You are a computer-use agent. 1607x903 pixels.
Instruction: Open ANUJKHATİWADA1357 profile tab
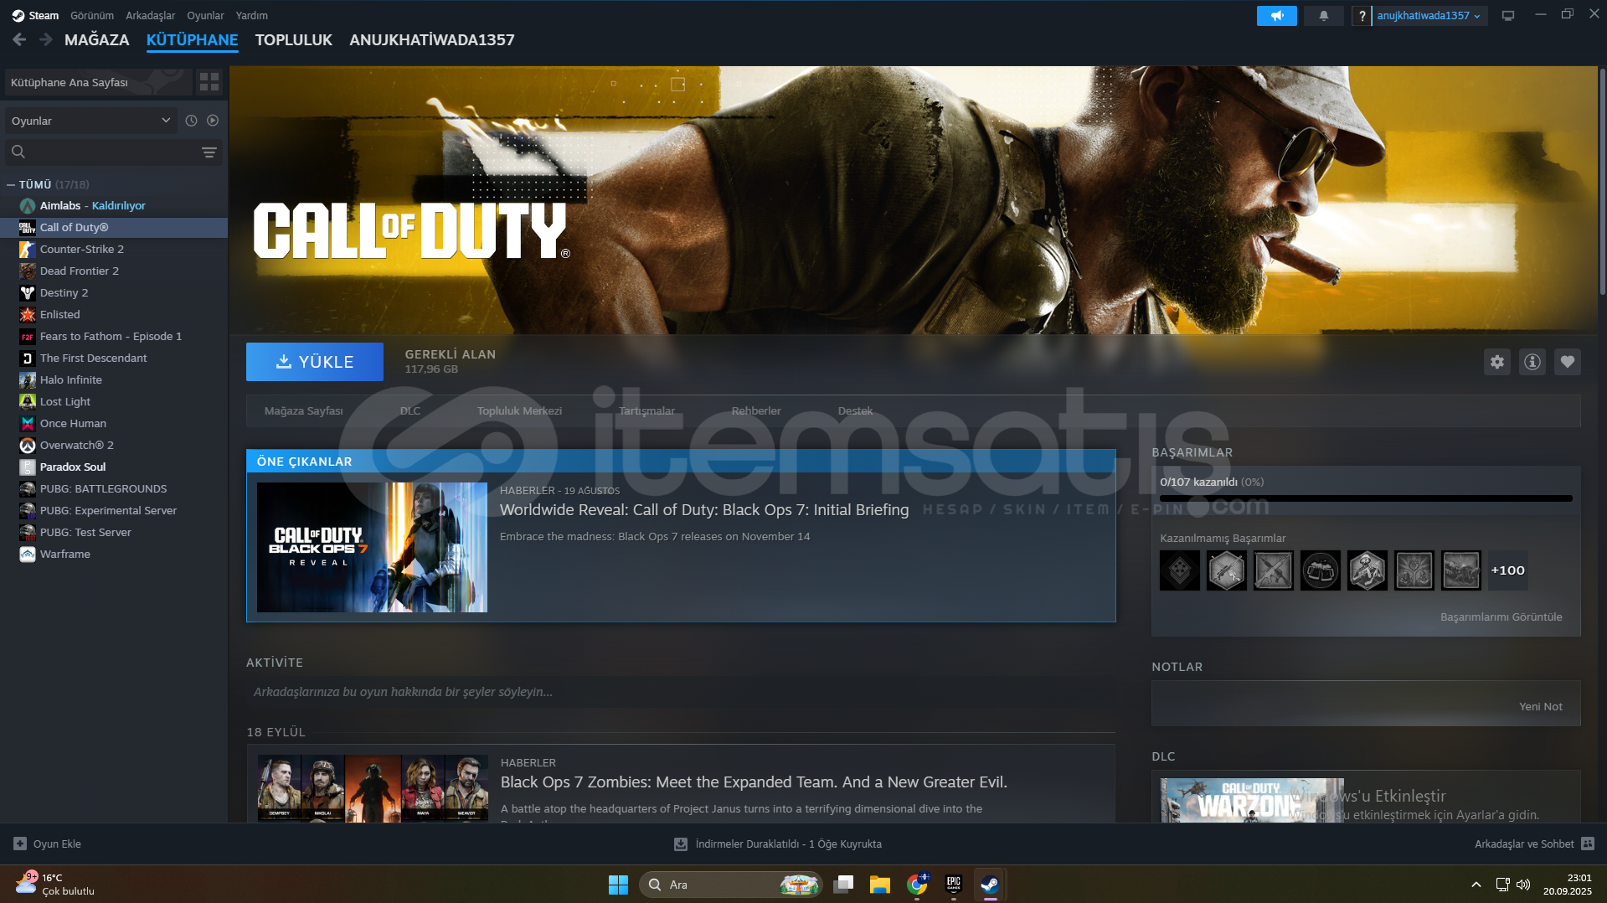(x=432, y=39)
